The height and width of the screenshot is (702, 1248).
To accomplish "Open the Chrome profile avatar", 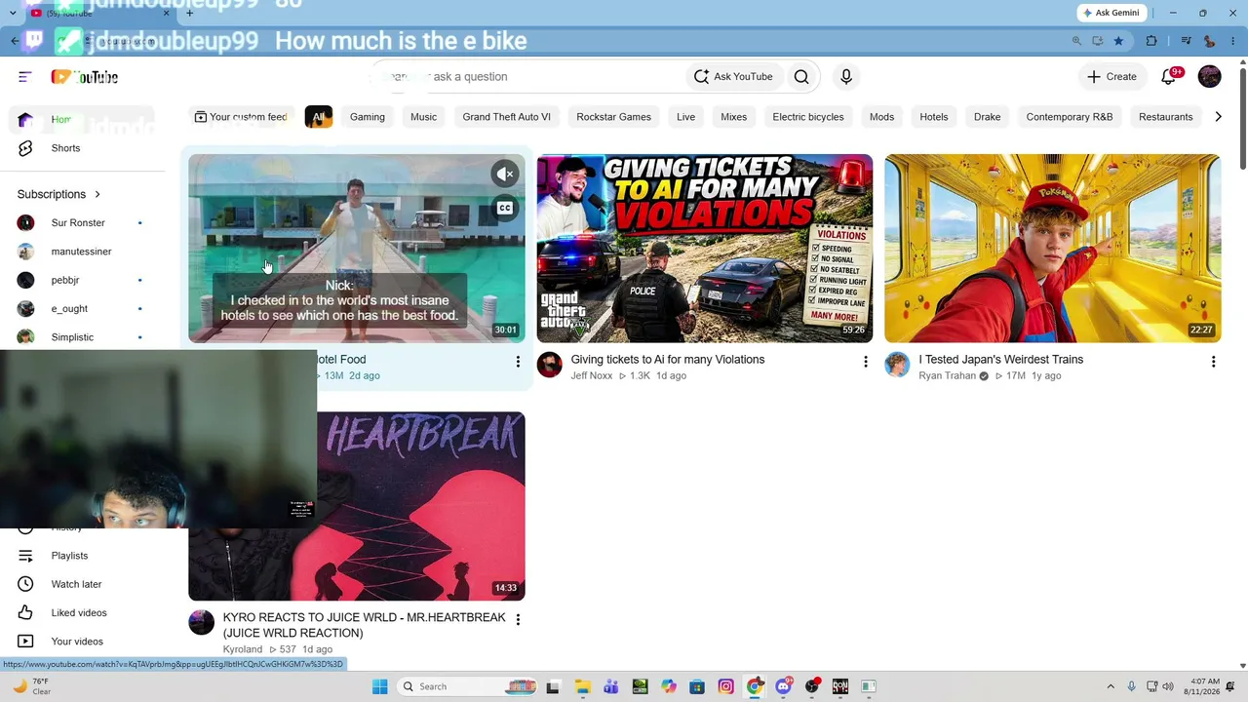I will click(x=1209, y=41).
